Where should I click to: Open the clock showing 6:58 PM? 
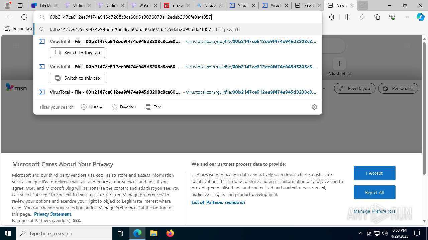point(399,233)
